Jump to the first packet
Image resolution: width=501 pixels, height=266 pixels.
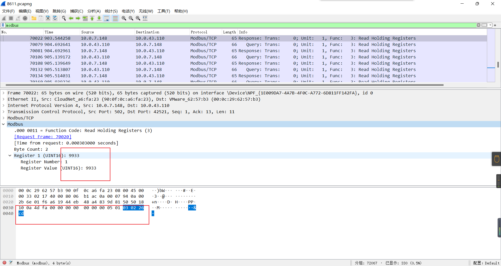tap(92, 18)
